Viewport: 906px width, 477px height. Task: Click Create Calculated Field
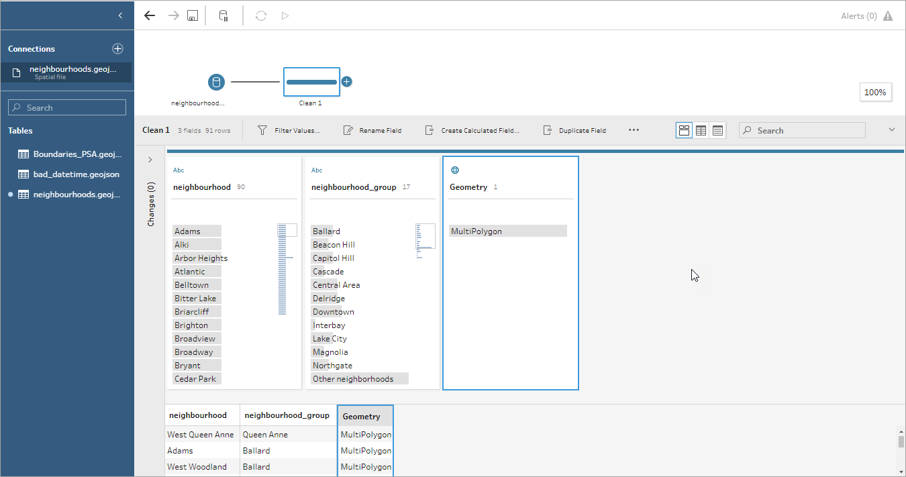pyautogui.click(x=472, y=131)
